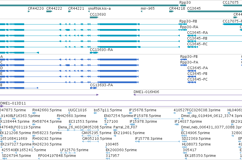Click the 317957 EST label
Image resolution: width=242 pixels, height=160 pixels.
click(113, 156)
